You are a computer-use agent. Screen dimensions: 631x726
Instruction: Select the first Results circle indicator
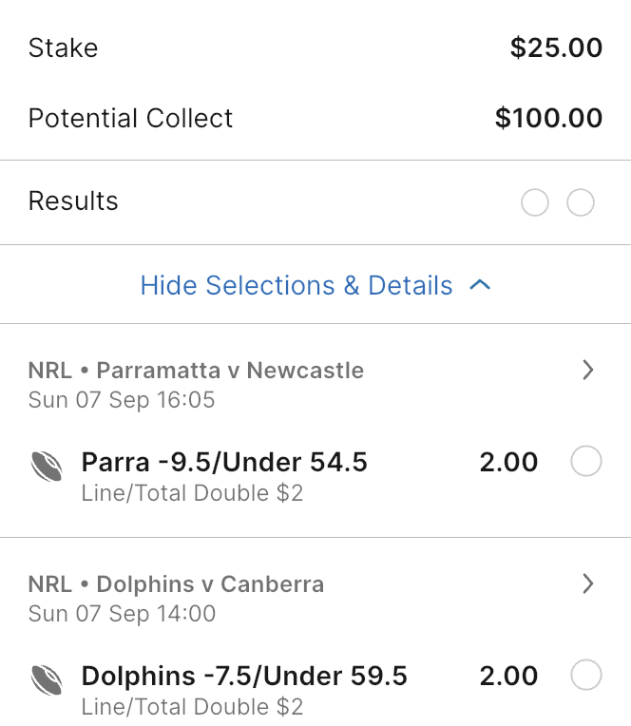pos(535,202)
